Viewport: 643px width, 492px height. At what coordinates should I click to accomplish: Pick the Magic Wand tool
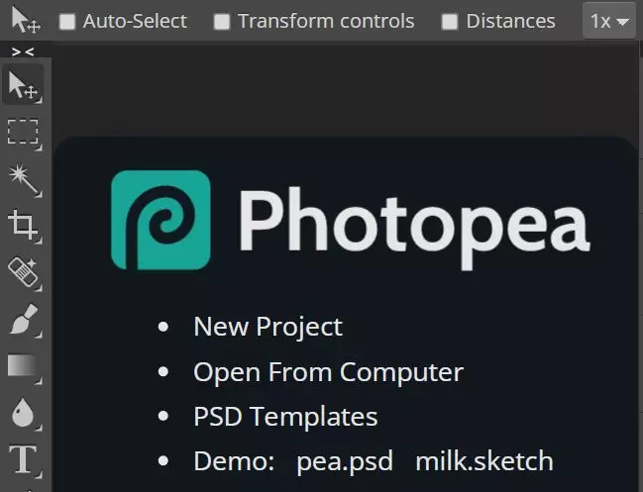click(x=23, y=178)
